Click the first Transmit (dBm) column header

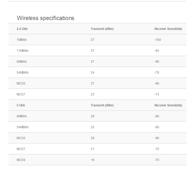(102, 29)
